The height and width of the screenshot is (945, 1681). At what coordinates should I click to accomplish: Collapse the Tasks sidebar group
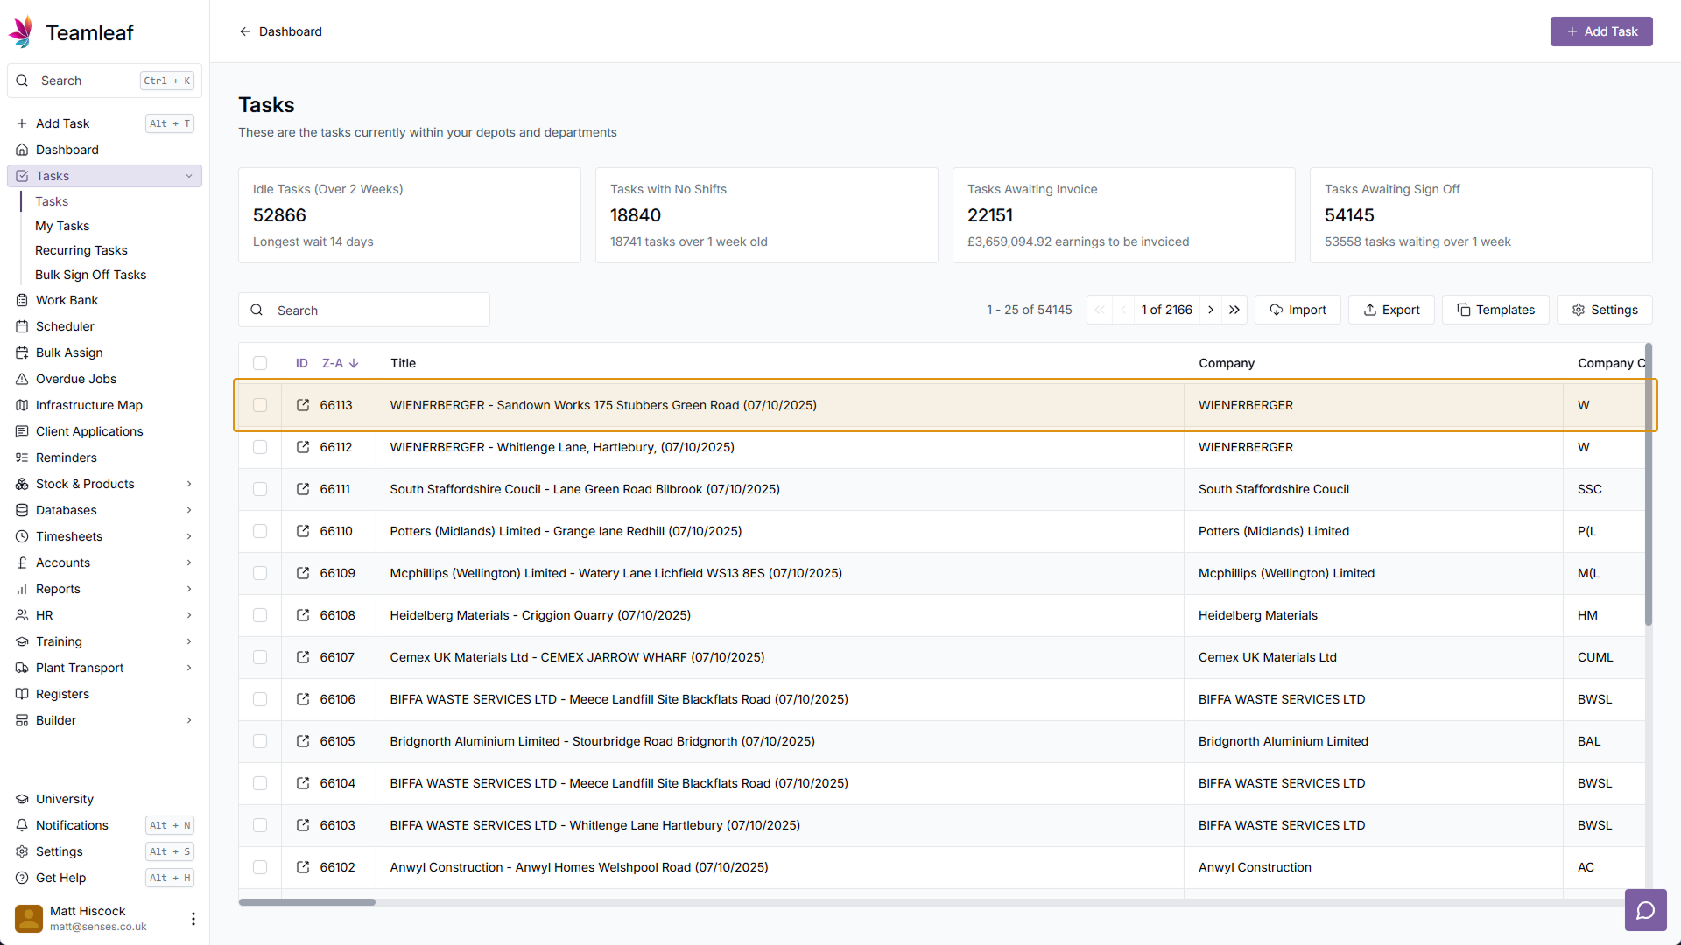pos(189,176)
